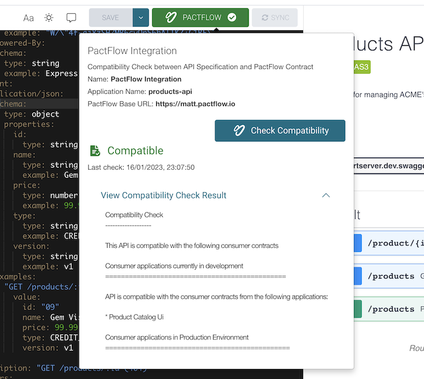Click the OAS3 green badge
This screenshot has width=424, height=379.
pyautogui.click(x=362, y=67)
